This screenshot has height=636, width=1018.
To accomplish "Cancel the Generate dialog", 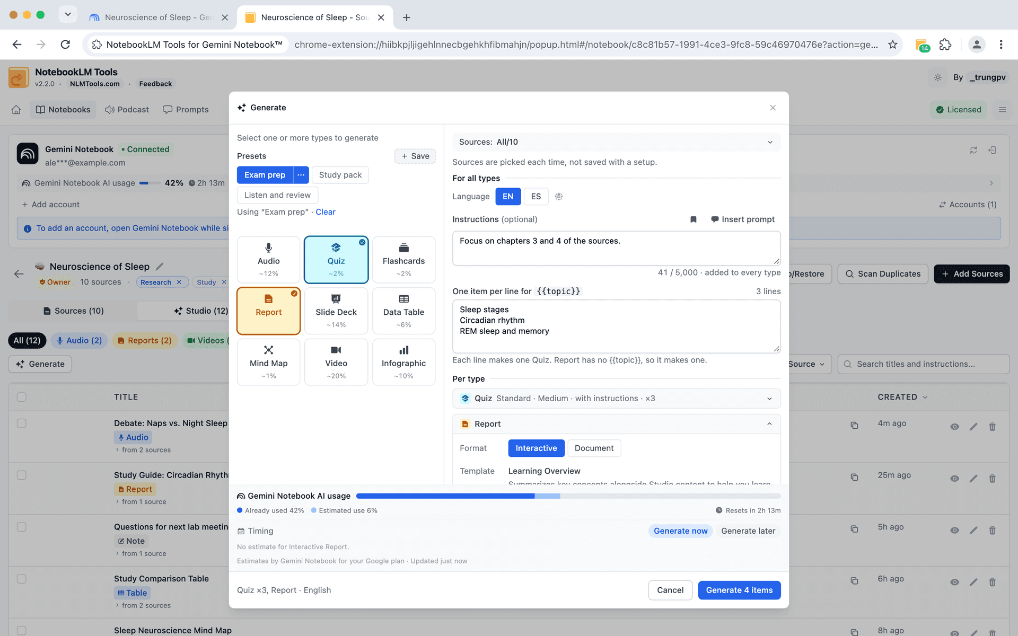I will click(670, 590).
